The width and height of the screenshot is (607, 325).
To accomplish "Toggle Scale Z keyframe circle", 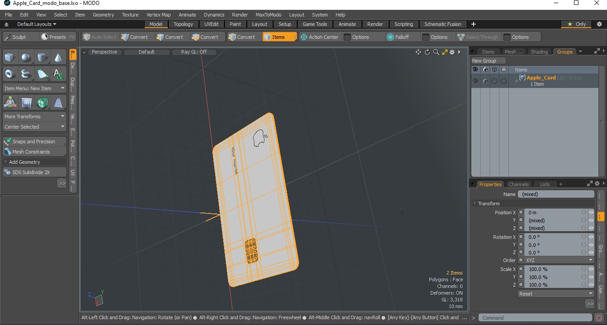I will [x=521, y=284].
